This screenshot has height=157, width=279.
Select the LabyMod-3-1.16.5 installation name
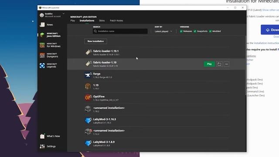[105, 119]
